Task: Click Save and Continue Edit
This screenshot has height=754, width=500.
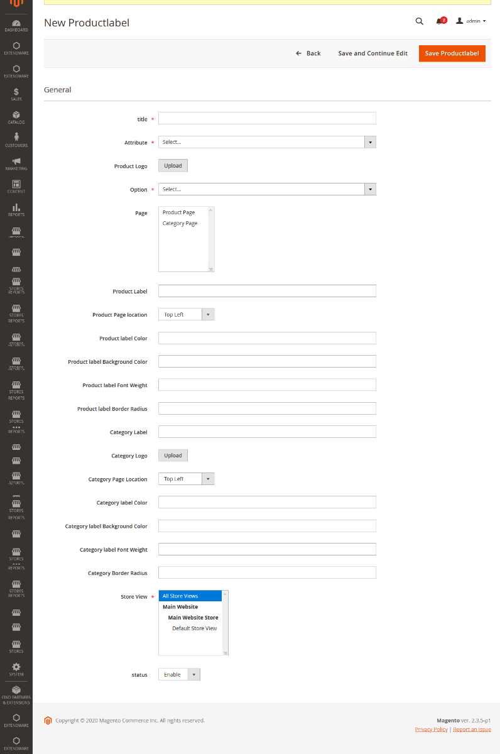Action: point(372,53)
